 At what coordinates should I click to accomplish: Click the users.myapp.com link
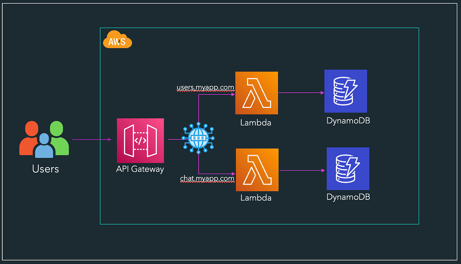click(x=205, y=88)
